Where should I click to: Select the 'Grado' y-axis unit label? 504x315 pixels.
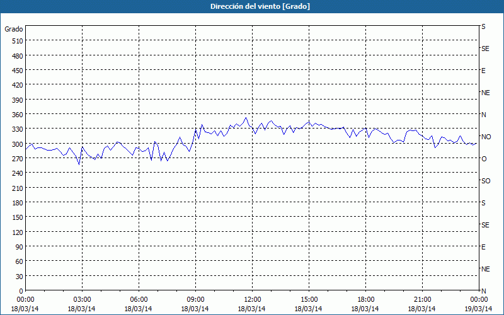pyautogui.click(x=14, y=29)
